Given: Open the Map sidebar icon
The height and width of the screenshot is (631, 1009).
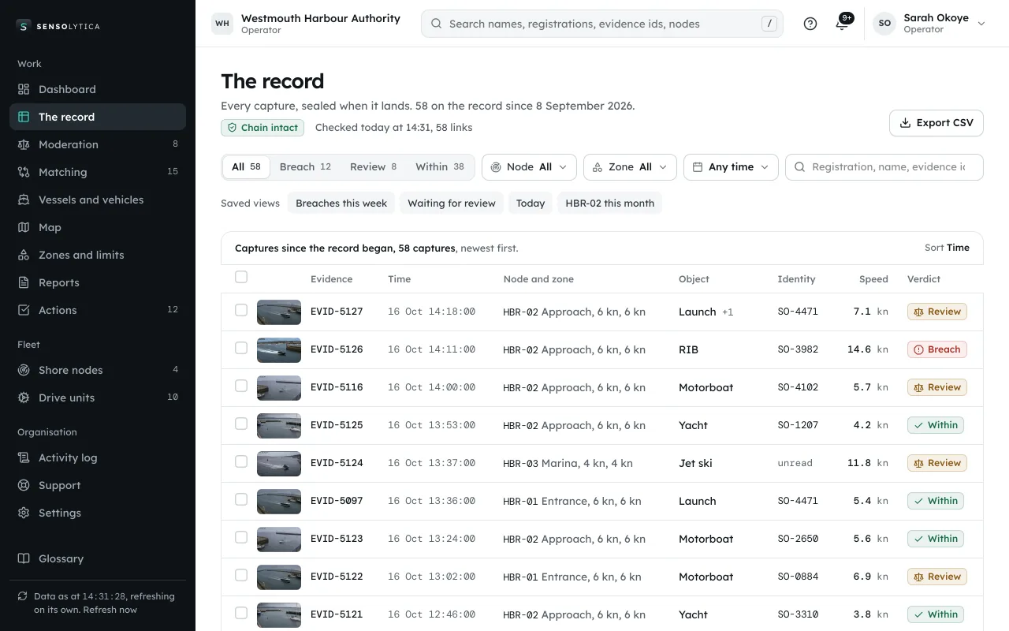Looking at the screenshot, I should (24, 227).
